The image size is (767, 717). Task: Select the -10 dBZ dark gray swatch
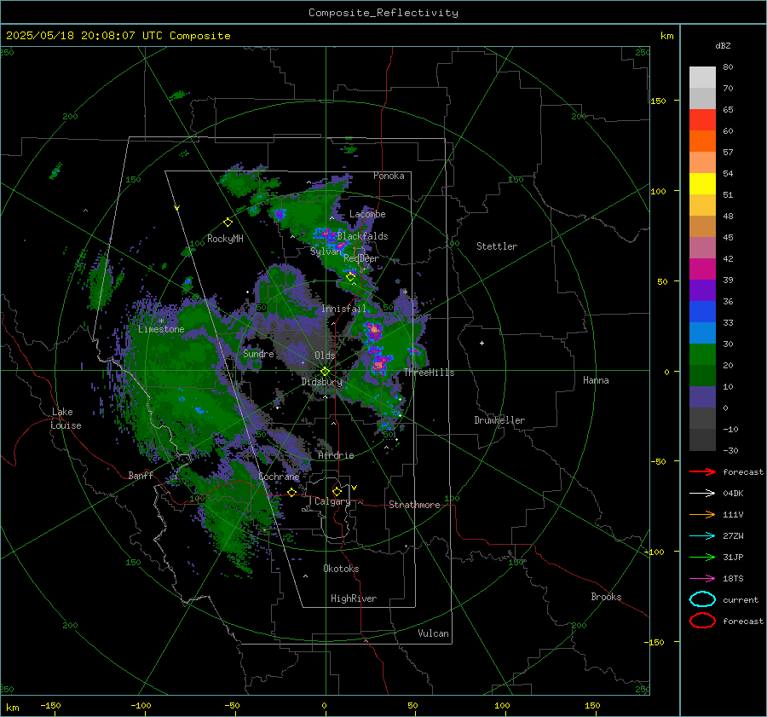pos(702,440)
